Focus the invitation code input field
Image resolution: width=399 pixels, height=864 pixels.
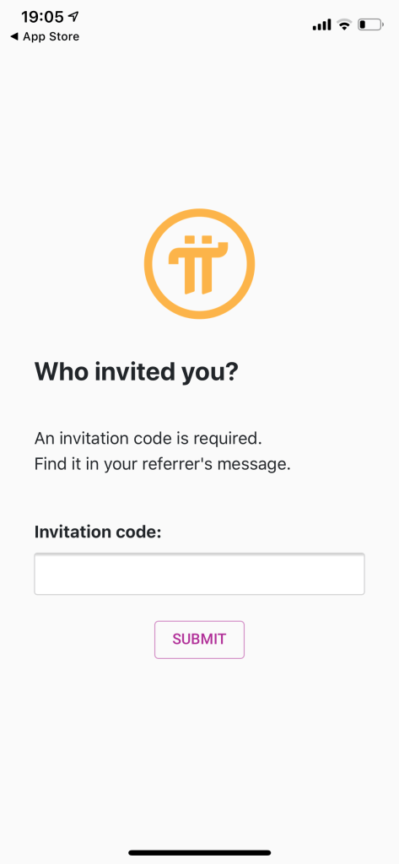(x=199, y=574)
